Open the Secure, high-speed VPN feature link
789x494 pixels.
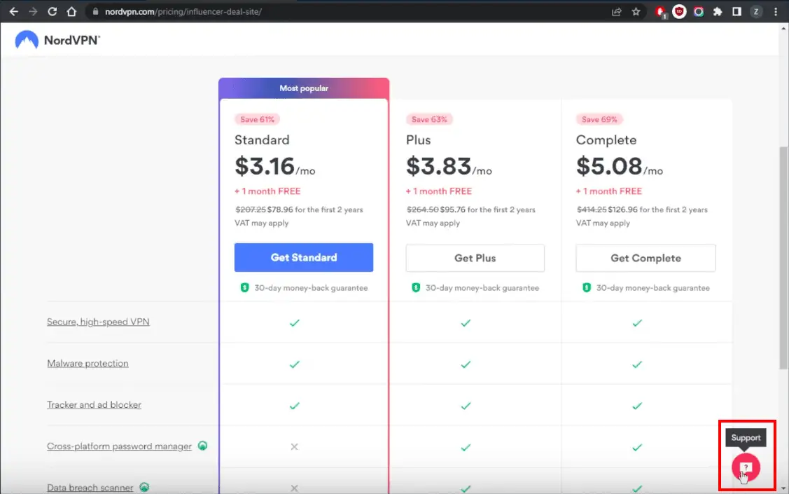[98, 322]
